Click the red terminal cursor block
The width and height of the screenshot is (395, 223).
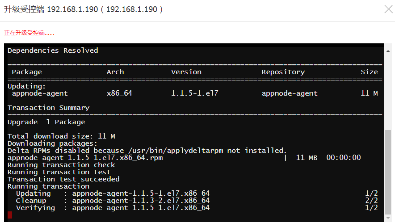click(x=10, y=215)
